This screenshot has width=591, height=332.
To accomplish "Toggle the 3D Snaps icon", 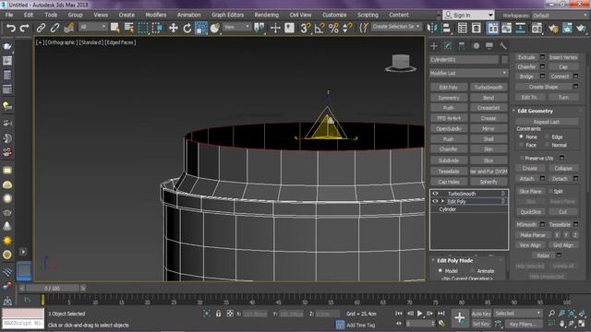I will [x=305, y=28].
